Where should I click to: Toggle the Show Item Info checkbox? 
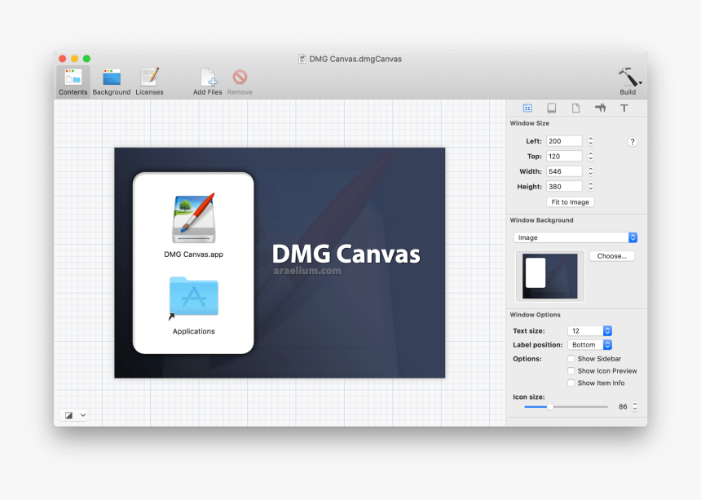(571, 383)
